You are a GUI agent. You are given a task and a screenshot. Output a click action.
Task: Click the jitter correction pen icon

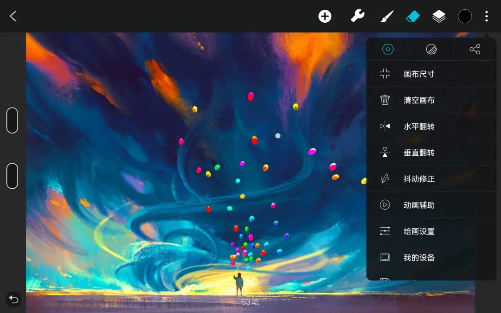point(385,179)
